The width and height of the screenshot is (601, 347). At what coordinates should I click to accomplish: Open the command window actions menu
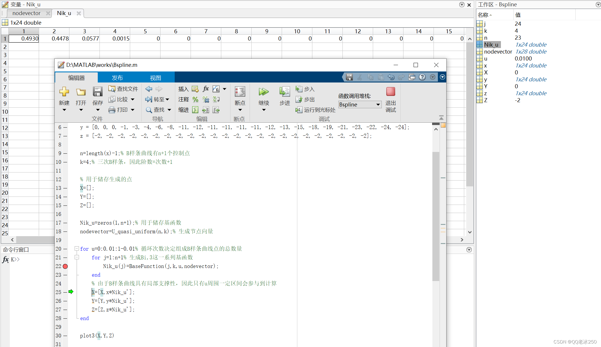click(469, 250)
